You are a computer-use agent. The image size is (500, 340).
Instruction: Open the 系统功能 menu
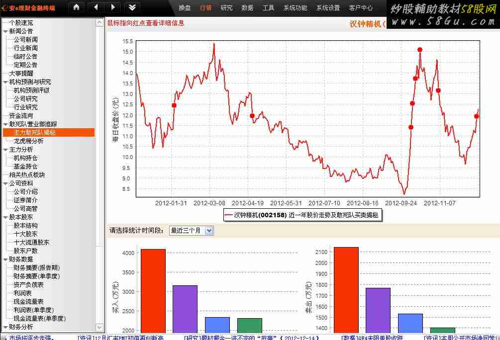tap(296, 8)
